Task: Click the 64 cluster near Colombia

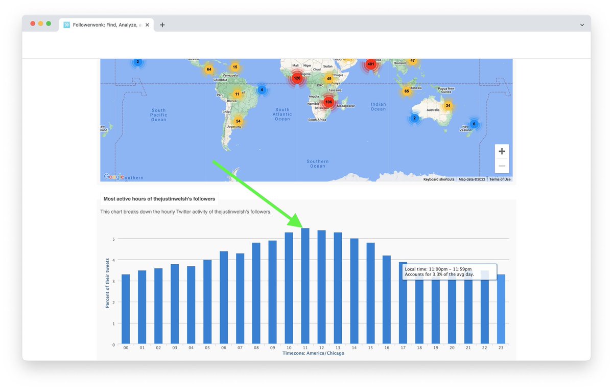Action: coord(208,69)
